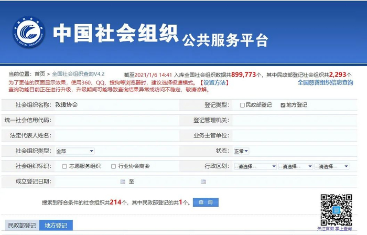Tick the 行业协会商会 checkbox
The height and width of the screenshot is (235, 367).
pos(114,166)
